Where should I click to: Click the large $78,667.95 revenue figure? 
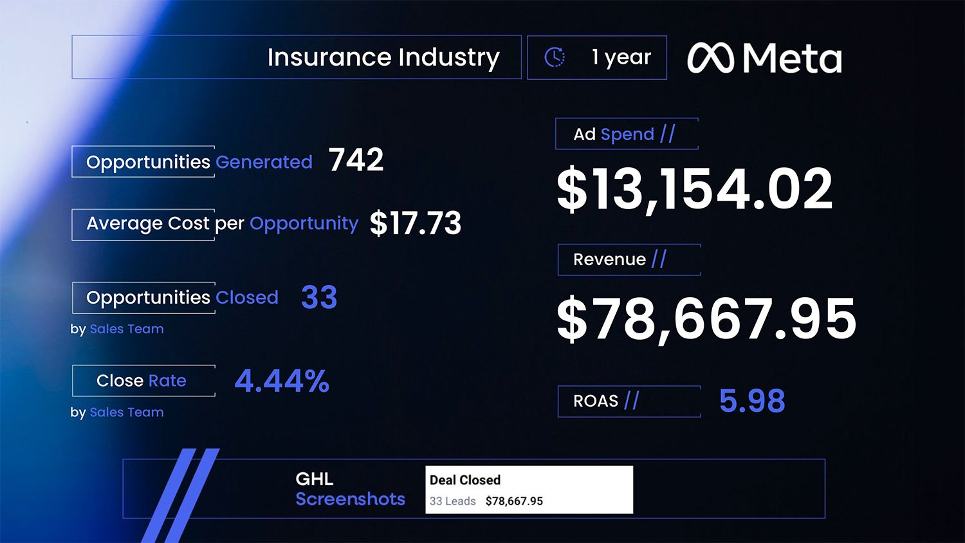(706, 318)
